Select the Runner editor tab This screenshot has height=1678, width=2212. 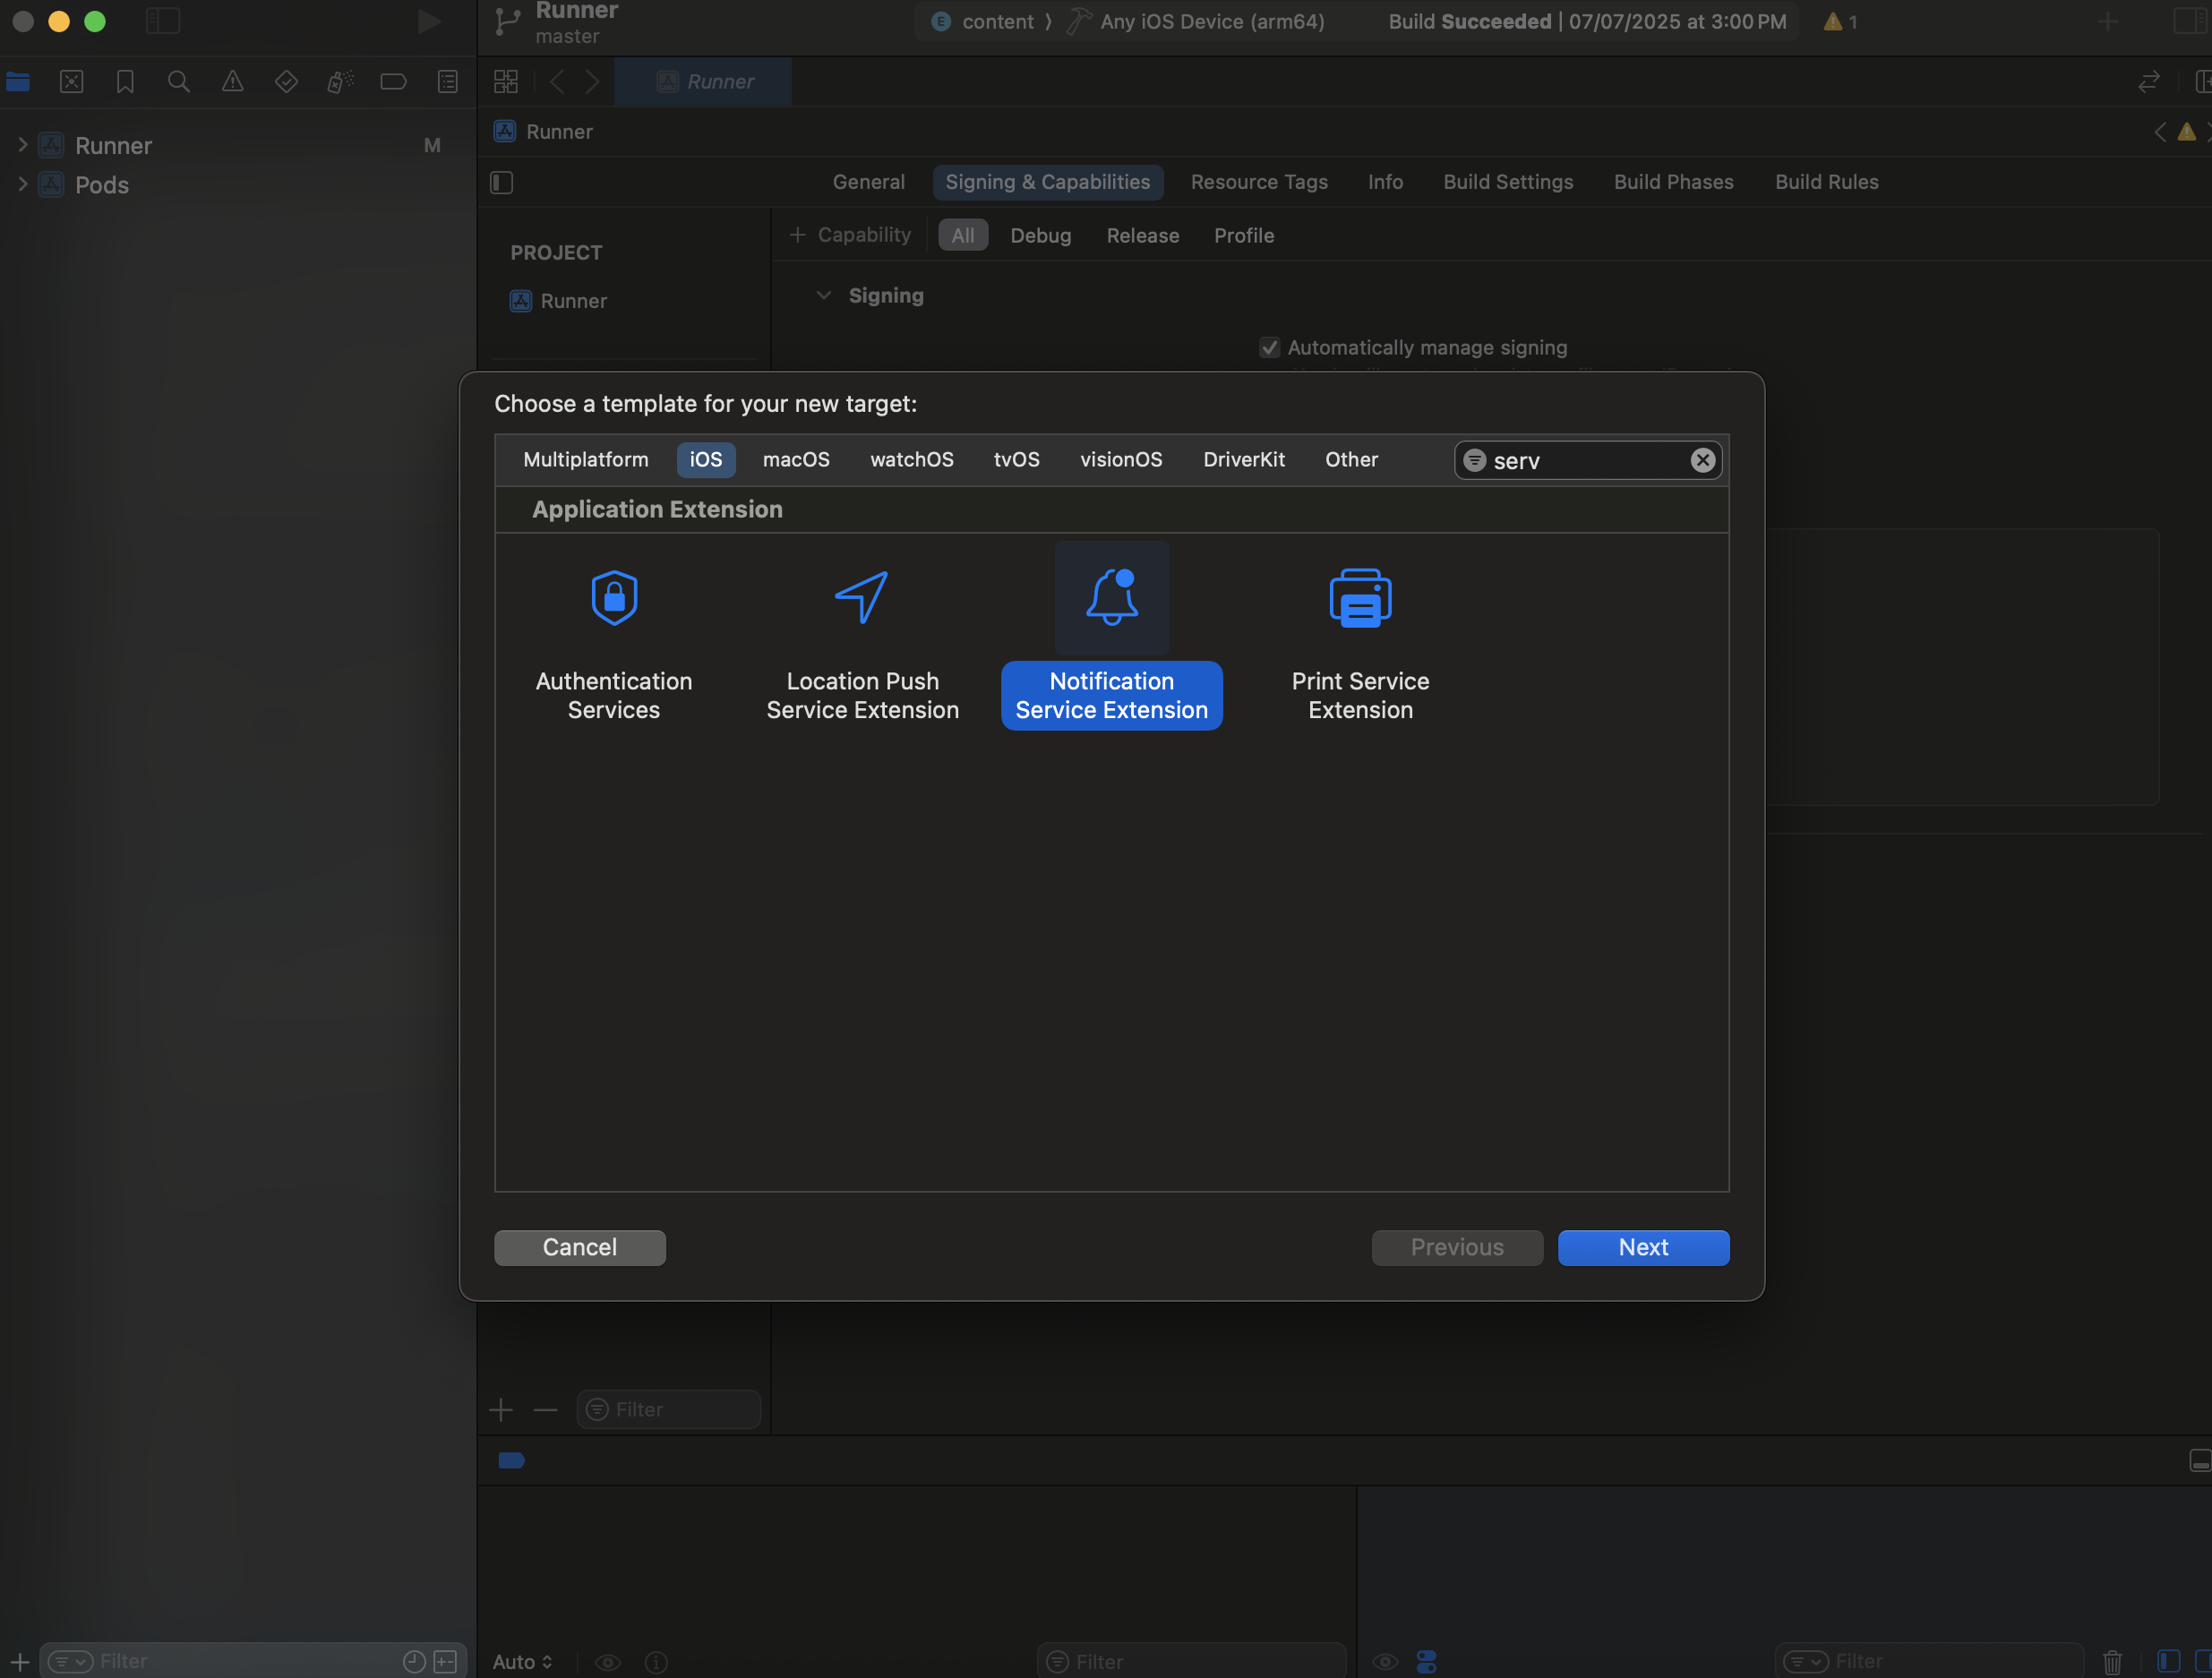point(703,82)
